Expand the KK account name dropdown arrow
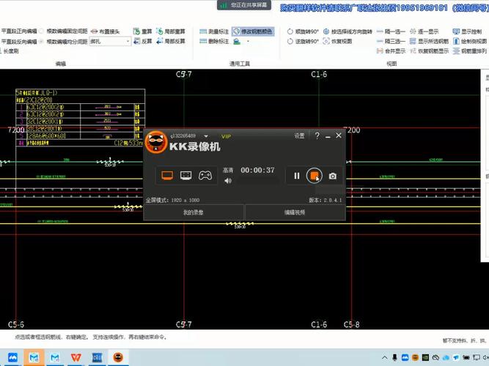Screen dimensions: 489x366 coord(206,136)
